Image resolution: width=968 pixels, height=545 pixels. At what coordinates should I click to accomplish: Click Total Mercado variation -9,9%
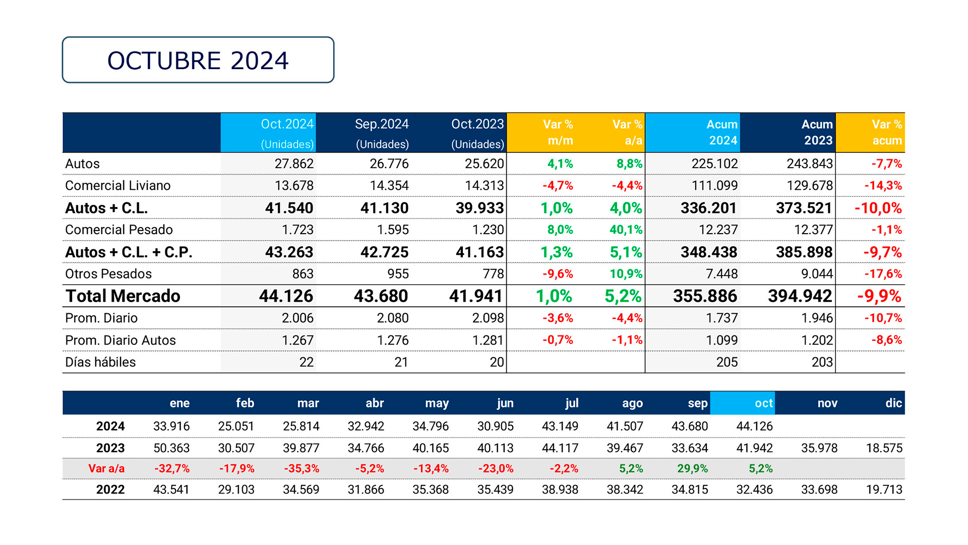coord(879,296)
